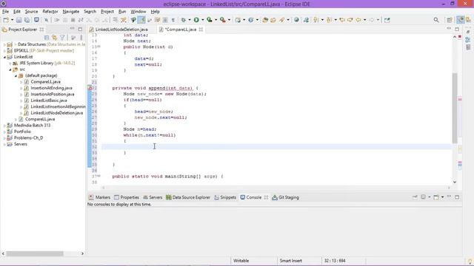The image size is (474, 266).
Task: Click the Debug bug toolbar icon
Action: coord(183,20)
